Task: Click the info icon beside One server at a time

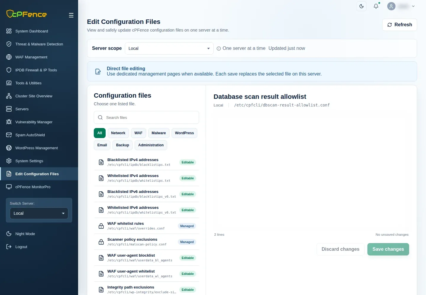Action: click(219, 49)
